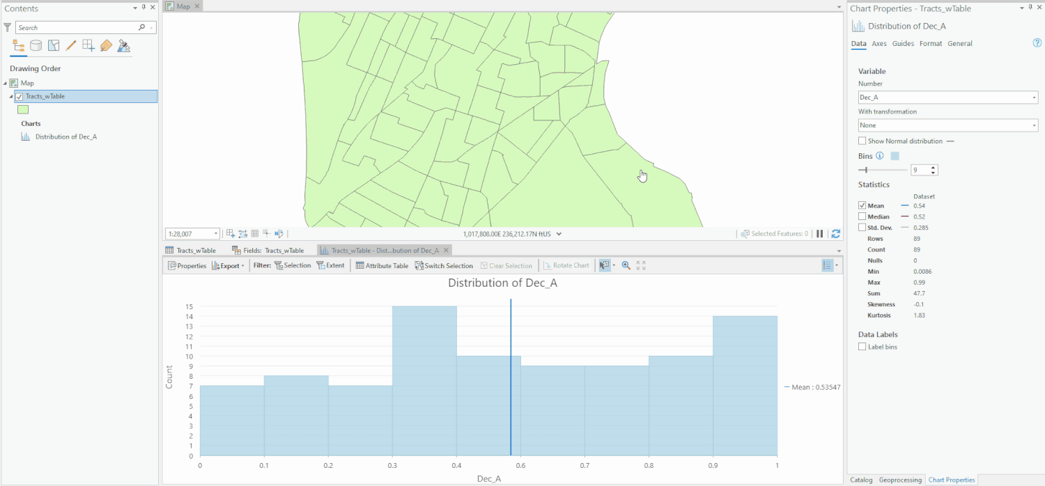This screenshot has width=1045, height=486.
Task: Switch to the Axes tab
Action: click(x=879, y=43)
